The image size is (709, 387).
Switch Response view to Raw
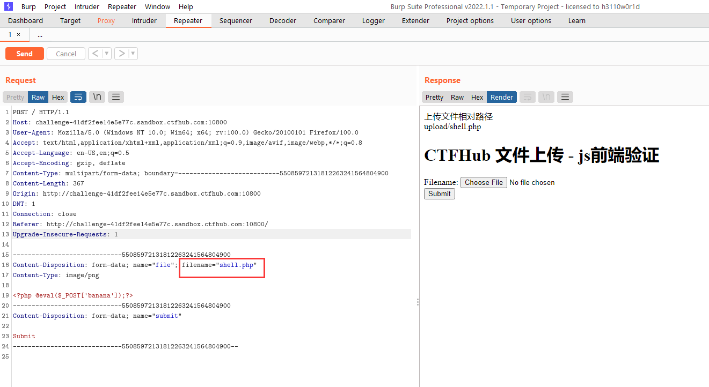(x=457, y=97)
